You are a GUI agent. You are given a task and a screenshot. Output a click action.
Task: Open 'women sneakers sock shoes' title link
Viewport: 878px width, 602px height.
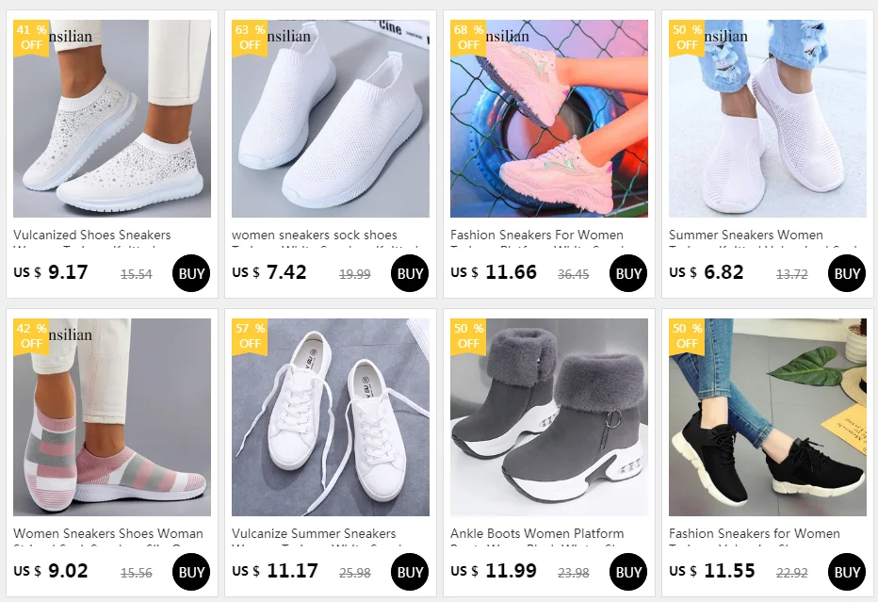pyautogui.click(x=314, y=236)
